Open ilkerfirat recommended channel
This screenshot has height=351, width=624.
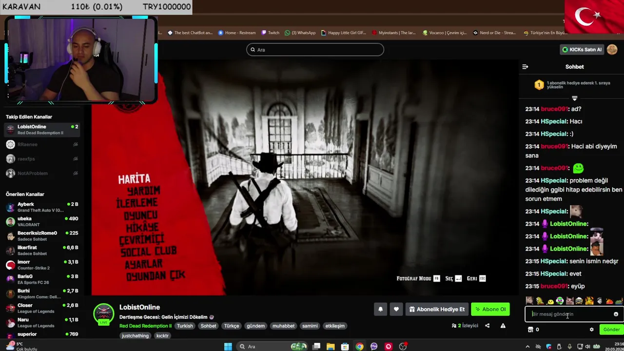coord(42,251)
